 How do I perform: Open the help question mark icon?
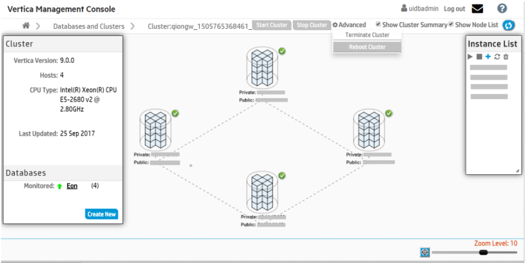pyautogui.click(x=502, y=8)
